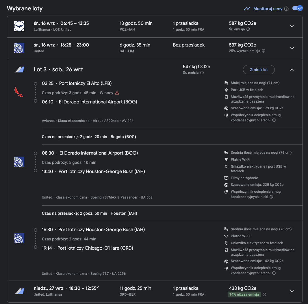The width and height of the screenshot is (308, 304).
Task: Click the info icon for UA 2296 contrail rating
Action: [x=274, y=273]
